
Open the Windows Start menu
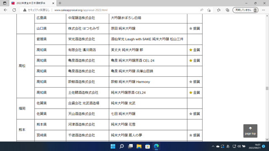tap(113, 146)
